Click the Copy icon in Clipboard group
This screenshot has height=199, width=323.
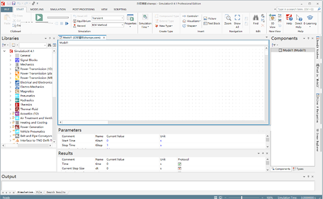(x=14, y=16)
